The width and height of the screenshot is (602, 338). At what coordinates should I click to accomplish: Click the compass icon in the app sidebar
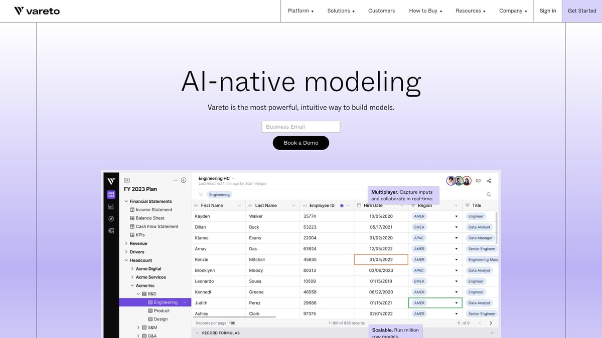(111, 218)
